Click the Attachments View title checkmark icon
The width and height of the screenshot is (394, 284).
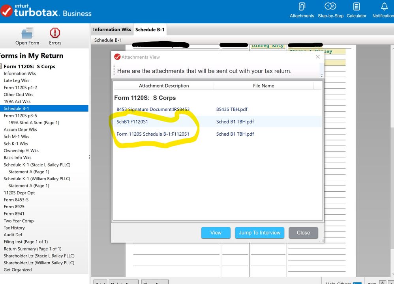coord(117,57)
